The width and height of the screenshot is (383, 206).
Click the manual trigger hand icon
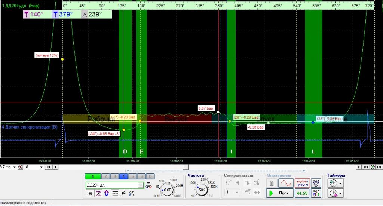click(x=257, y=183)
